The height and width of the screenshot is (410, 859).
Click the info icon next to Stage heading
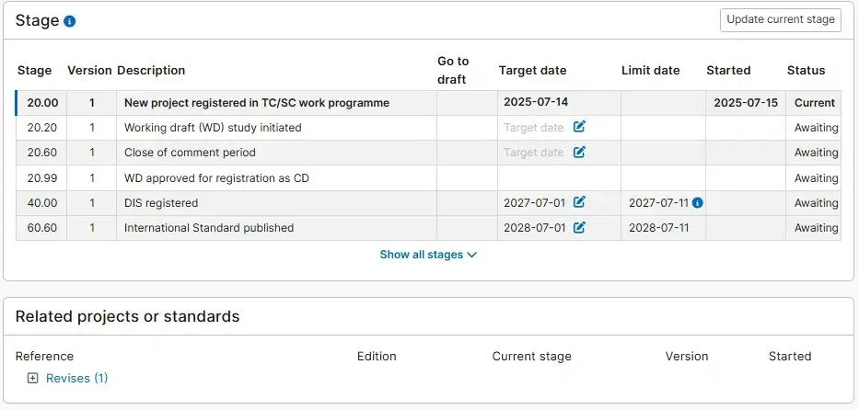pyautogui.click(x=70, y=21)
